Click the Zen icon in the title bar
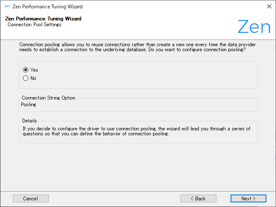Viewport: 276px width, 207px height. 7,7
